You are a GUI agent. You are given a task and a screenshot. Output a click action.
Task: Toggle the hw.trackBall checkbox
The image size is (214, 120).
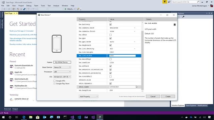(110, 76)
